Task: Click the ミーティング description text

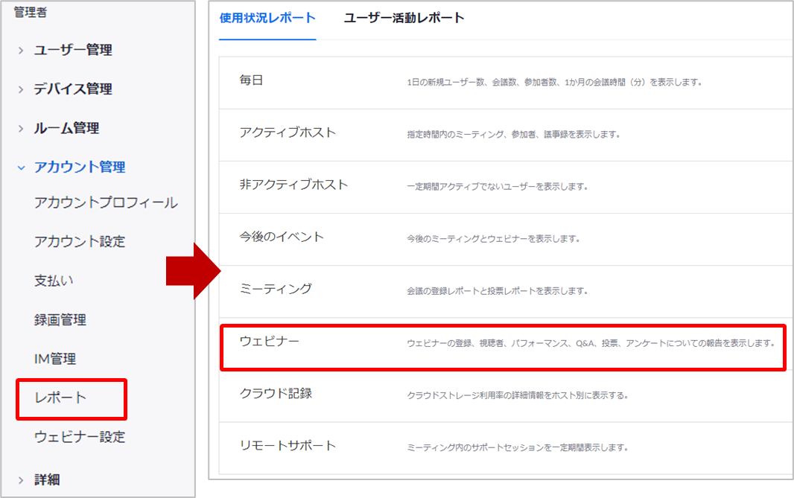Action: click(498, 291)
